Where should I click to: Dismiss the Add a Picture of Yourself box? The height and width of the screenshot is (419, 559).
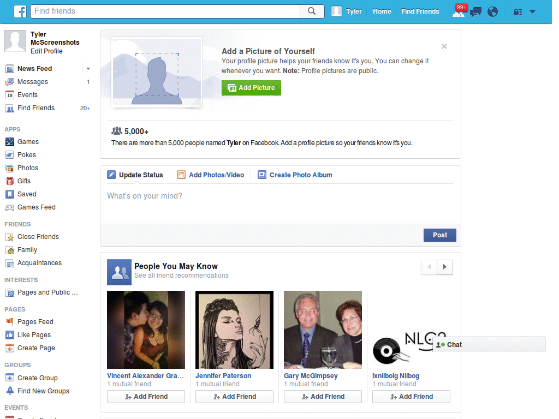click(x=444, y=46)
